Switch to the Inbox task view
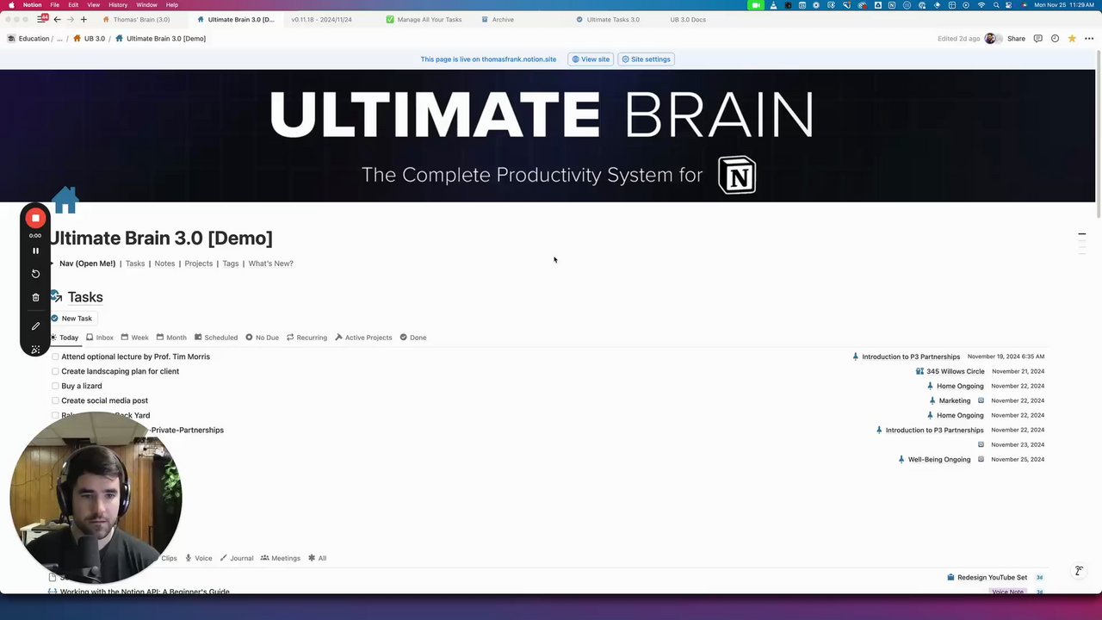The image size is (1102, 620). (100, 338)
